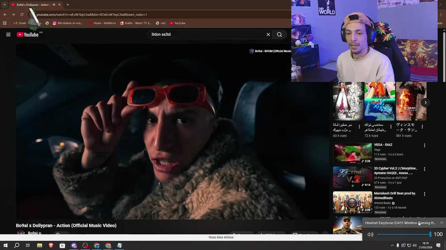Go to YouTube home via logo

28,34
